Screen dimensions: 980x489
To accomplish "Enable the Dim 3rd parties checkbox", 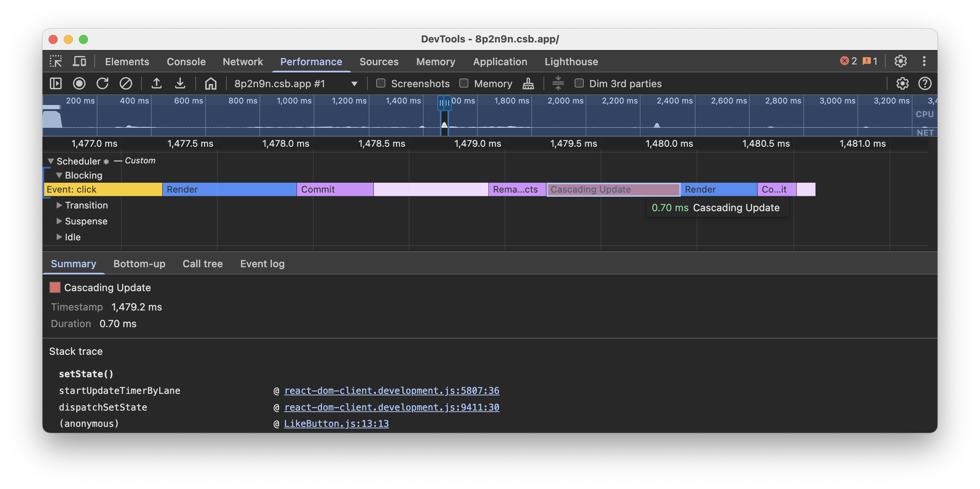I will pyautogui.click(x=580, y=83).
